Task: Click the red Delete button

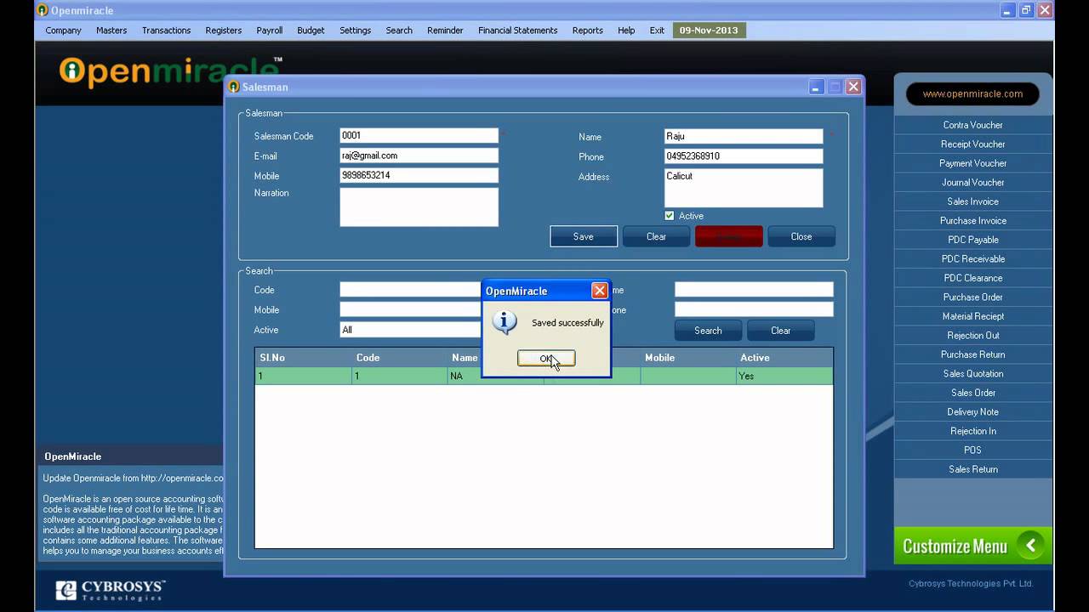Action: click(x=729, y=236)
